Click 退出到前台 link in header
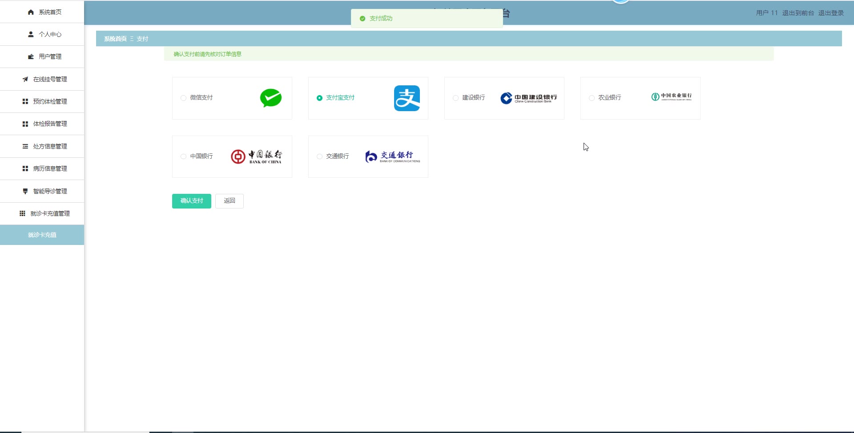 coord(798,13)
